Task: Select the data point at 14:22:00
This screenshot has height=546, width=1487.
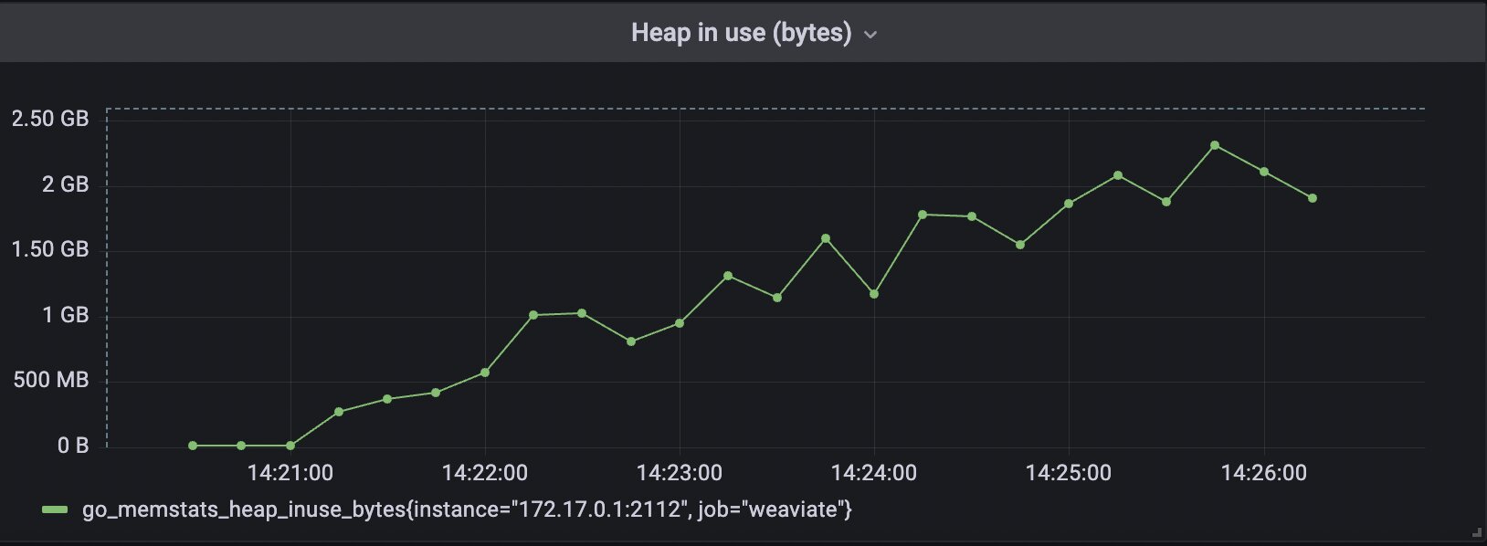Action: (x=485, y=373)
